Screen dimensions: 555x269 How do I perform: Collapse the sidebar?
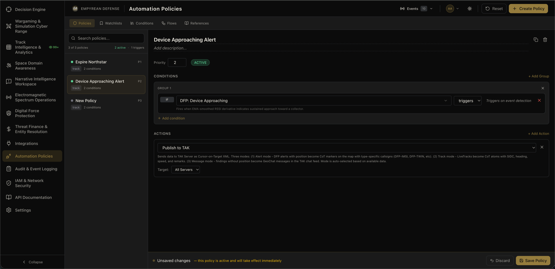[33, 262]
